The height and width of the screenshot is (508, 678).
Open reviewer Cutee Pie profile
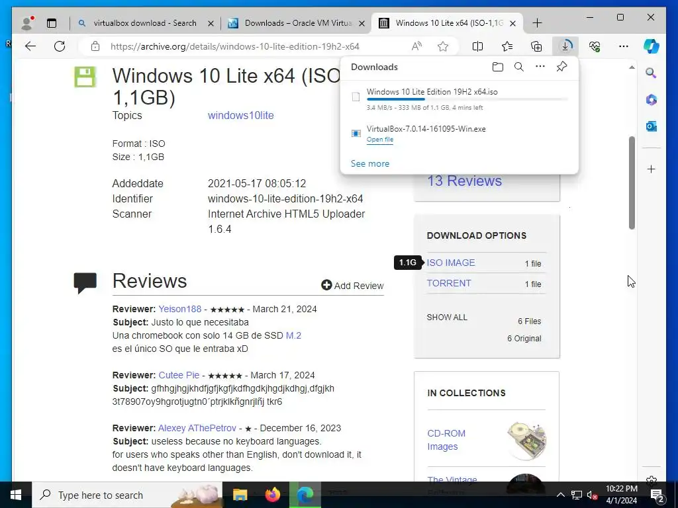pyautogui.click(x=179, y=376)
